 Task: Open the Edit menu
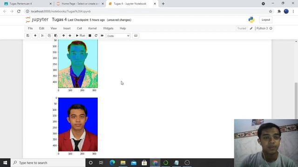point(41,28)
